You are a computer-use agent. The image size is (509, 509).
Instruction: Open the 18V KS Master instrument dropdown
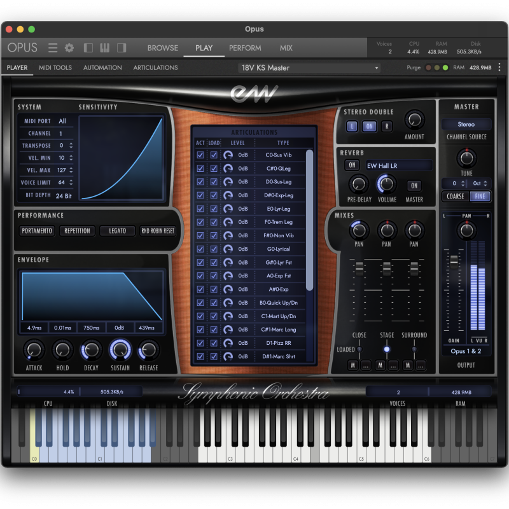(x=310, y=67)
